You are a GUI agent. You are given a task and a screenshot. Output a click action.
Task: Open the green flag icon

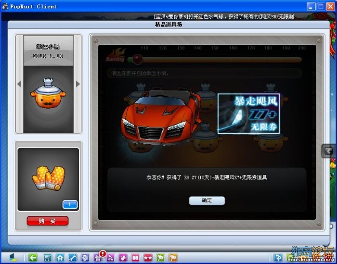(160, 257)
